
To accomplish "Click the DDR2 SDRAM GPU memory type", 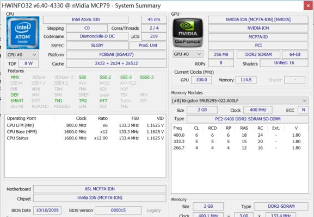I will point(258,54).
